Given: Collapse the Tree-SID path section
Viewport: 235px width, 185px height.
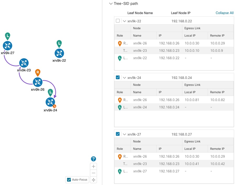Looking at the screenshot, I should [x=111, y=3].
